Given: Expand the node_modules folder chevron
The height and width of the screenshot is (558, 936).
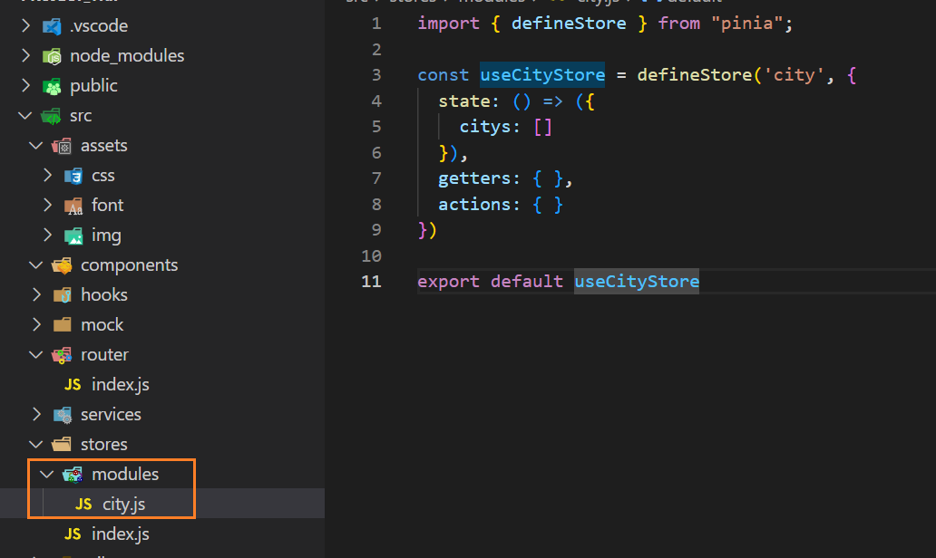Looking at the screenshot, I should 25,55.
